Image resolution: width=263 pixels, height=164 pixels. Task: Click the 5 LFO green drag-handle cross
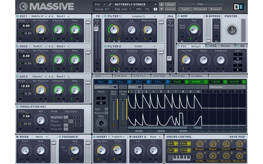click(x=187, y=82)
